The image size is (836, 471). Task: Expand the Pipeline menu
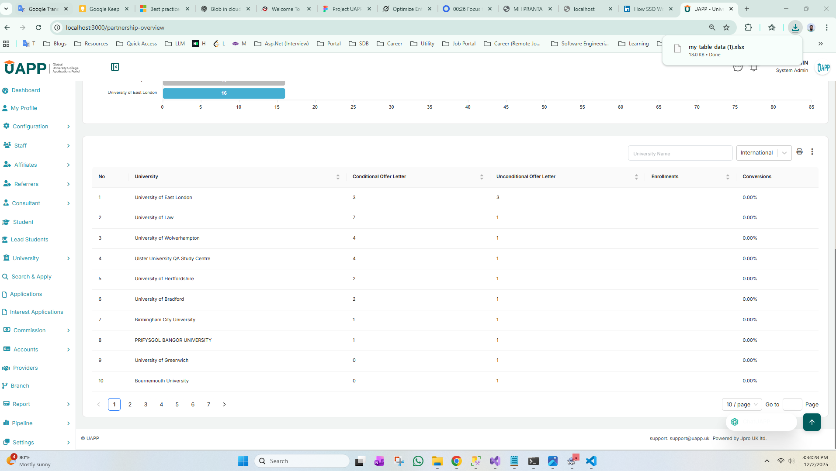(x=38, y=423)
